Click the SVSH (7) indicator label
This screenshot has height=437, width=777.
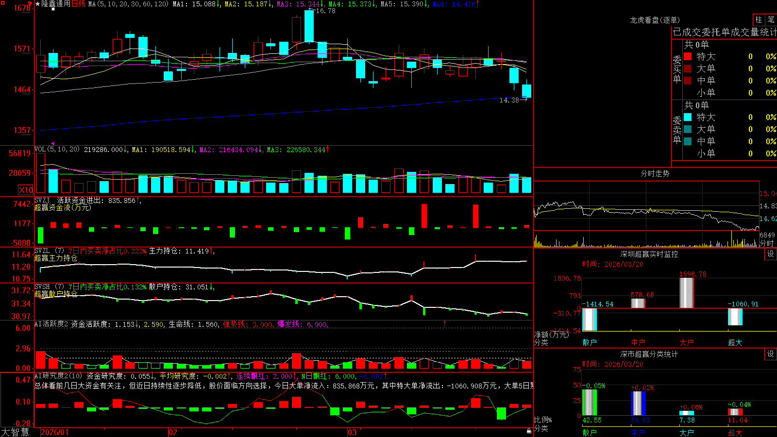49,286
